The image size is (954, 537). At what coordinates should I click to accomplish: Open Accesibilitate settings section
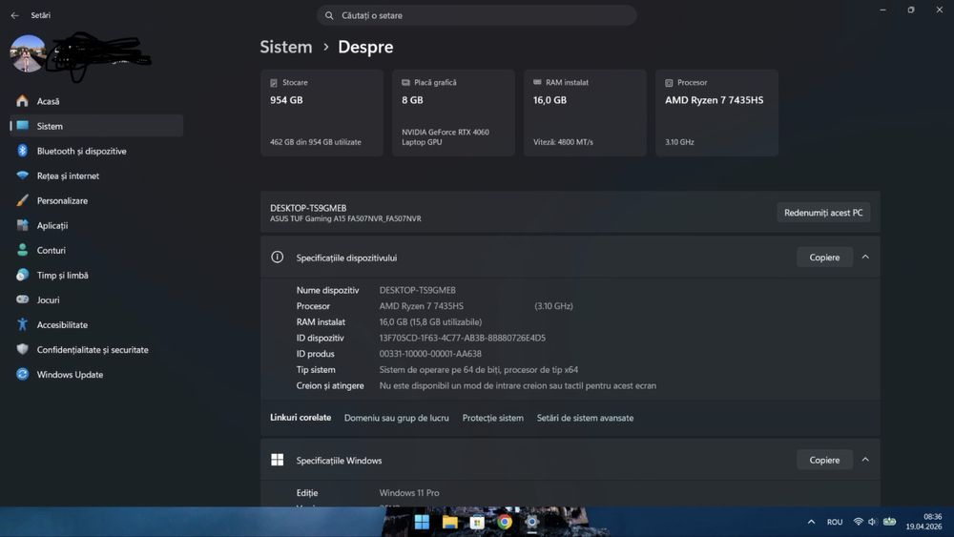coord(96,324)
